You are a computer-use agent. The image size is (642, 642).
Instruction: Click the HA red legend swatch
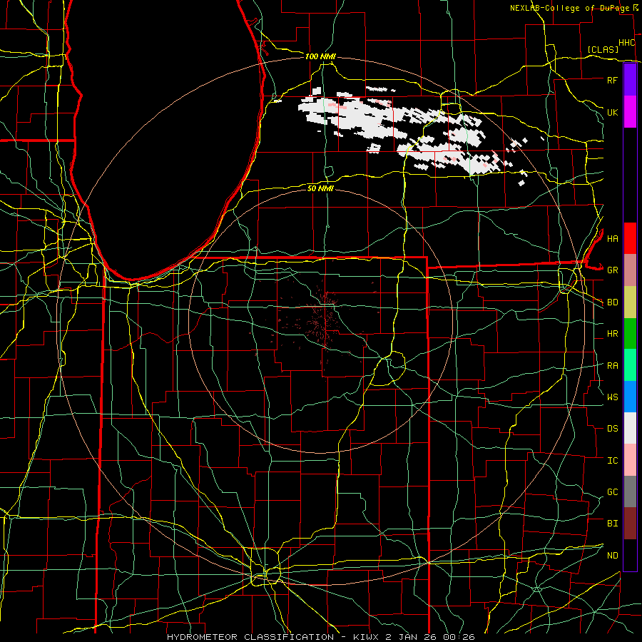(x=630, y=238)
